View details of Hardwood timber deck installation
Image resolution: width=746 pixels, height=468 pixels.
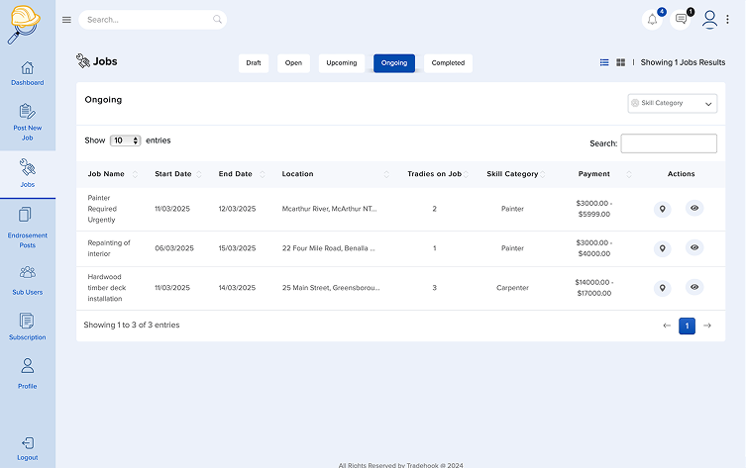click(x=694, y=287)
